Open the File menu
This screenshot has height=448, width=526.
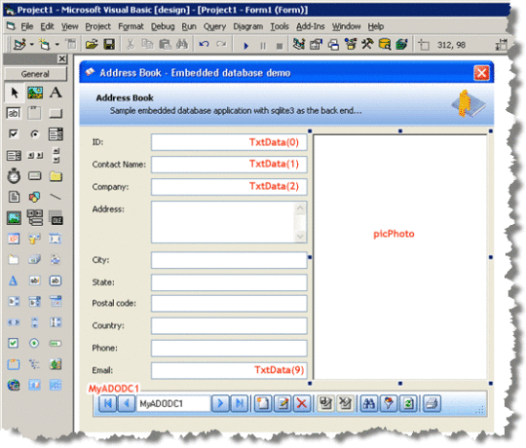27,26
